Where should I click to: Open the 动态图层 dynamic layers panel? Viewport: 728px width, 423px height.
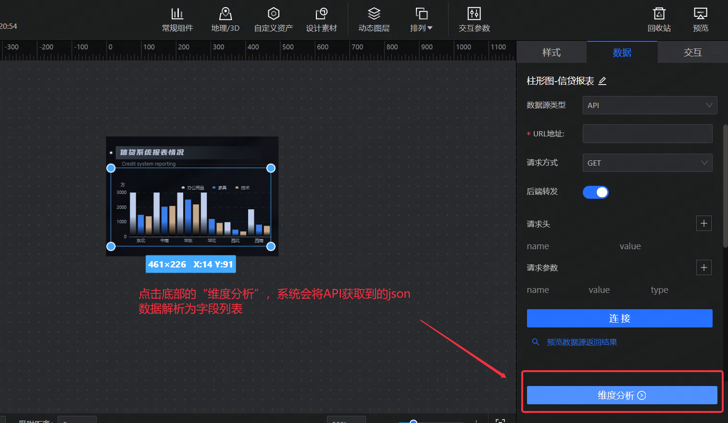click(373, 19)
